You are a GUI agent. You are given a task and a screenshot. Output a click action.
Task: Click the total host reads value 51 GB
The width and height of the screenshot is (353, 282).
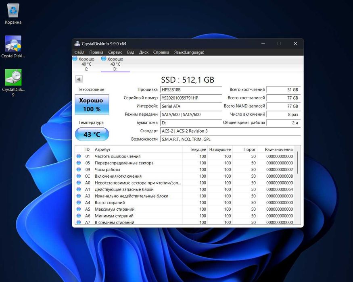tap(284, 90)
